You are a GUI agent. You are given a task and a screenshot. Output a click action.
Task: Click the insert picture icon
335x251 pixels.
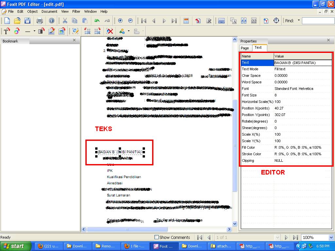pyautogui.click(x=62, y=31)
